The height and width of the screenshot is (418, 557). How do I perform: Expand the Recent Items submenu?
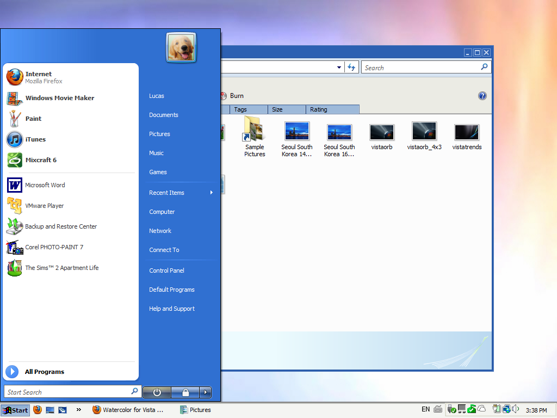181,193
